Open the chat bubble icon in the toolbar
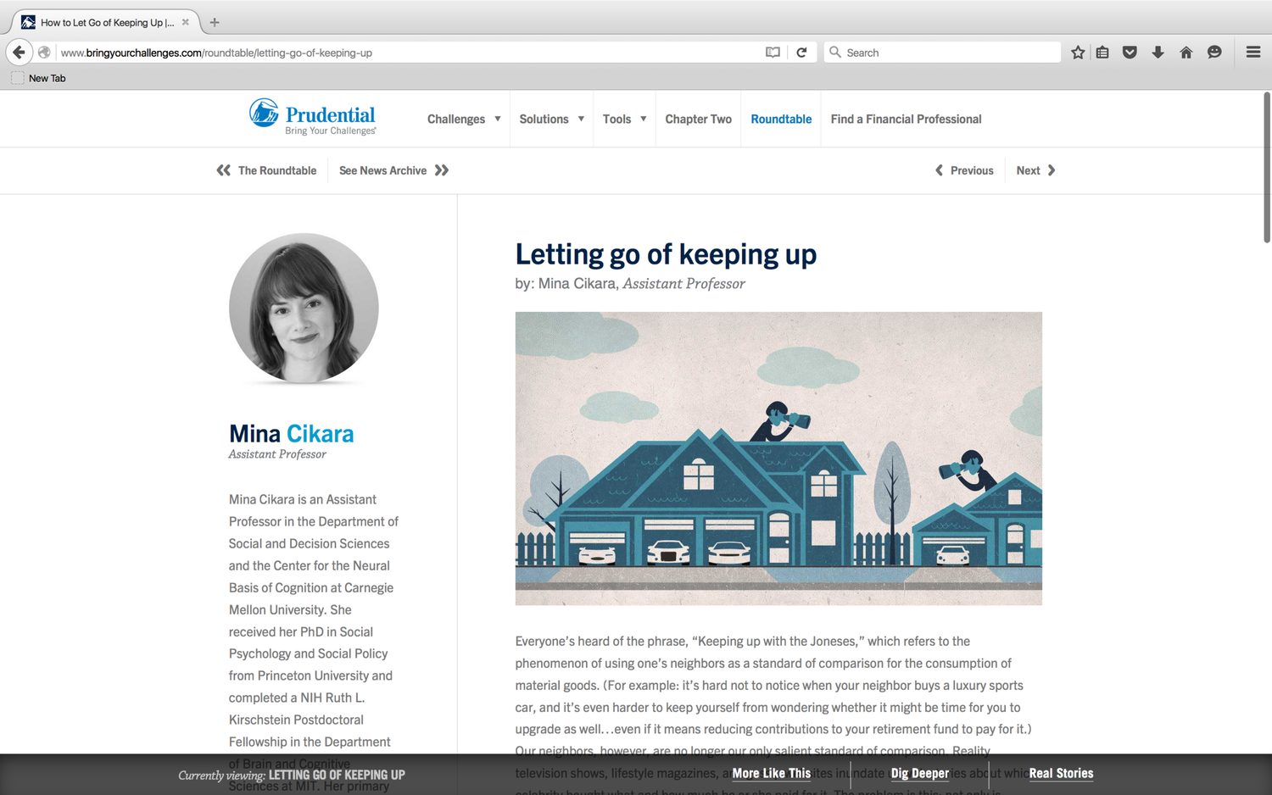This screenshot has width=1272, height=795. coord(1214,53)
